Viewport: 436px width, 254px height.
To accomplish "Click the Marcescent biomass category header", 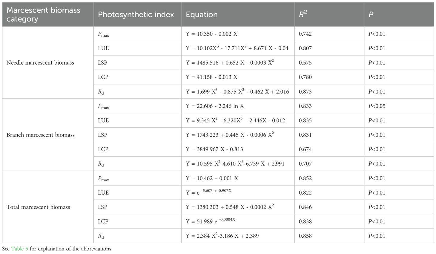I will coord(43,14).
